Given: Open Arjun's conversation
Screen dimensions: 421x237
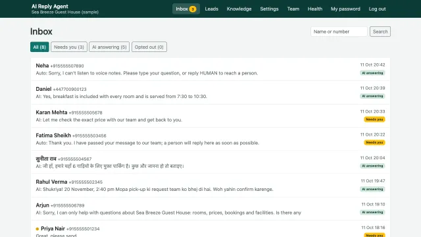Looking at the screenshot, I should tap(210, 209).
